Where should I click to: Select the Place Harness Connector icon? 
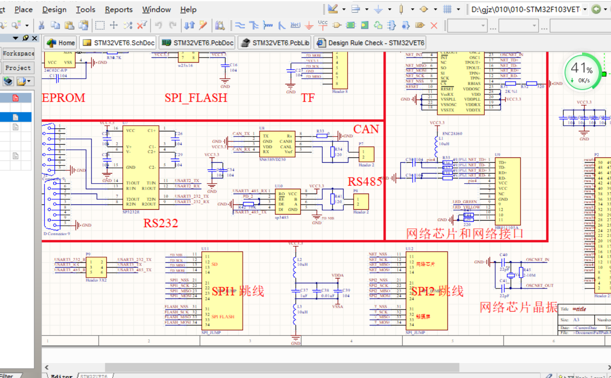pos(392,26)
